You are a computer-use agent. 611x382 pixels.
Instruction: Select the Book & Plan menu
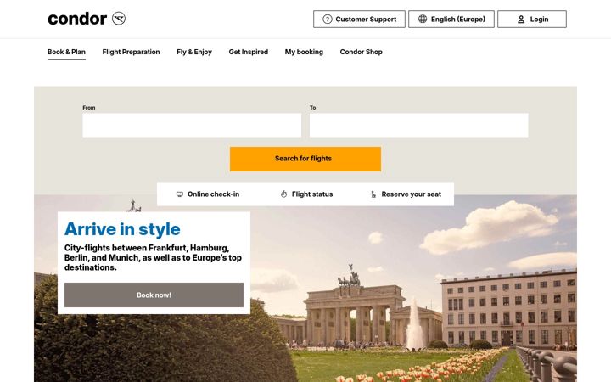(66, 52)
